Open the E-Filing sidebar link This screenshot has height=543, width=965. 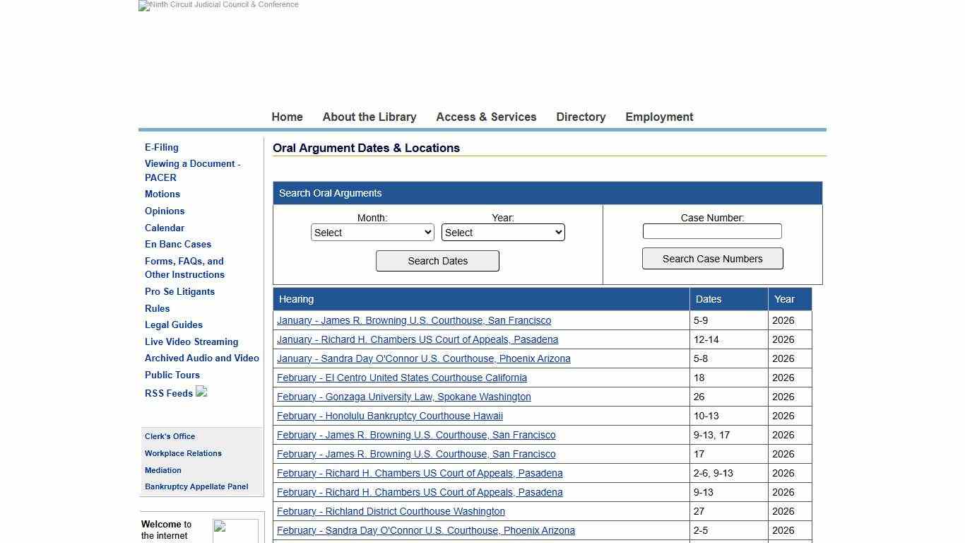[x=161, y=147]
